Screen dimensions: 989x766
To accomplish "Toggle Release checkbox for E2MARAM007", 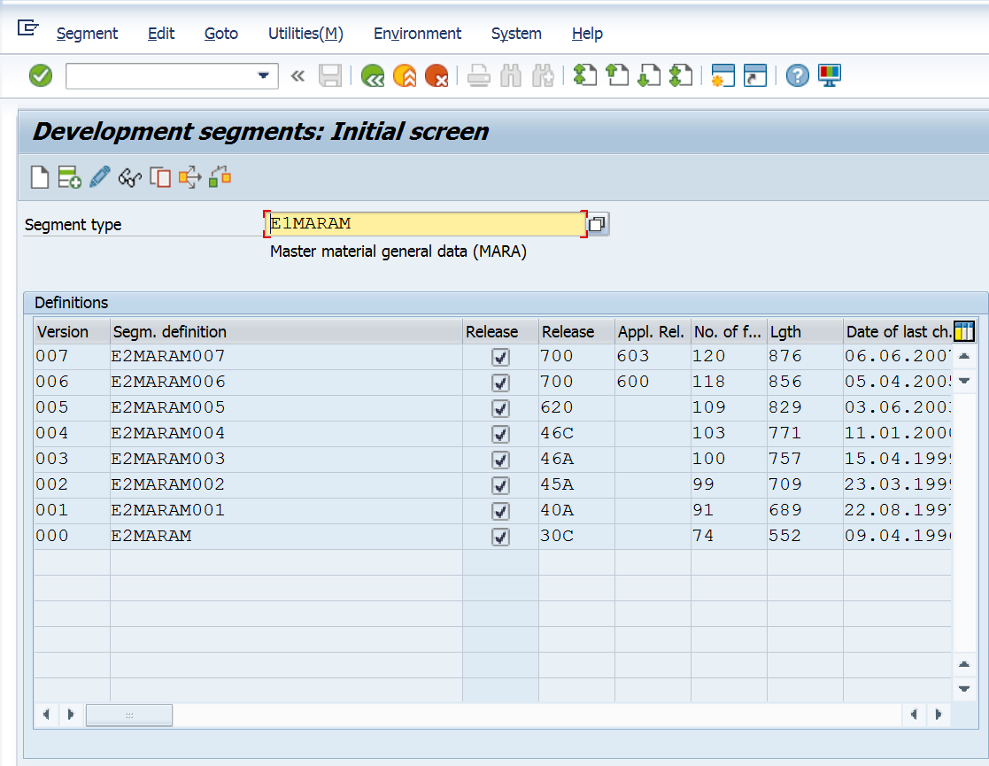I will [x=500, y=357].
